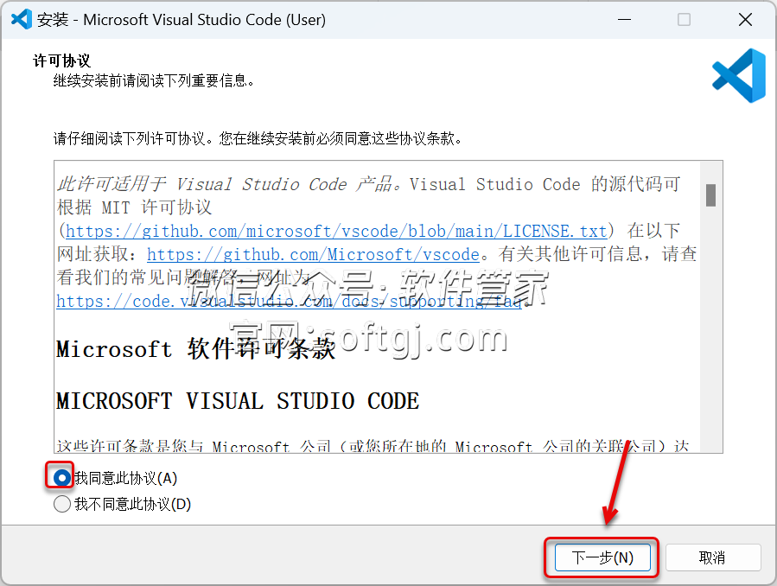
Task: Click the '下一步(N)' button
Action: 602,557
